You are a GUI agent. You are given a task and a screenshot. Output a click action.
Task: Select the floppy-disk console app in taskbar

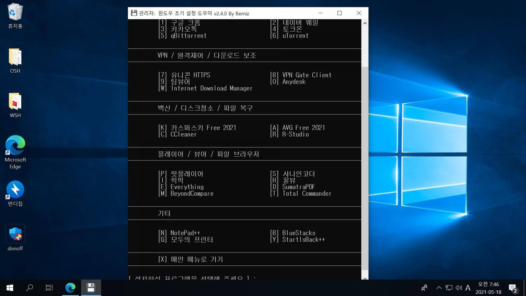pos(91,288)
